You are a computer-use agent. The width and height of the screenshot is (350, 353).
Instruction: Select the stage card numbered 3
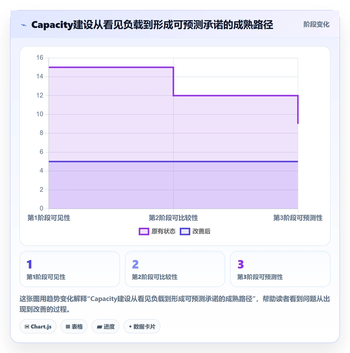pyautogui.click(x=280, y=269)
